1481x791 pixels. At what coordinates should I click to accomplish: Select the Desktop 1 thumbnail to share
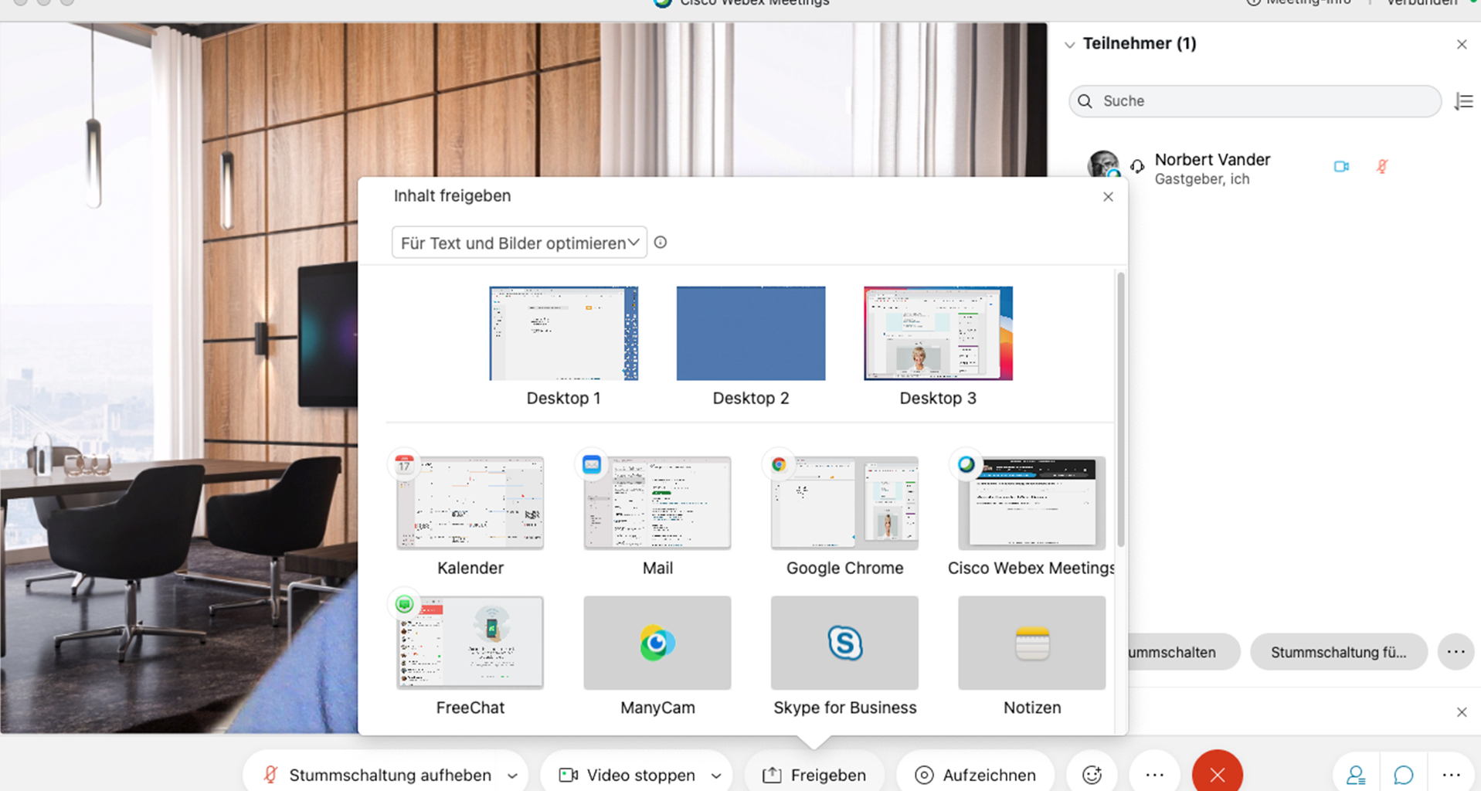[x=563, y=333]
